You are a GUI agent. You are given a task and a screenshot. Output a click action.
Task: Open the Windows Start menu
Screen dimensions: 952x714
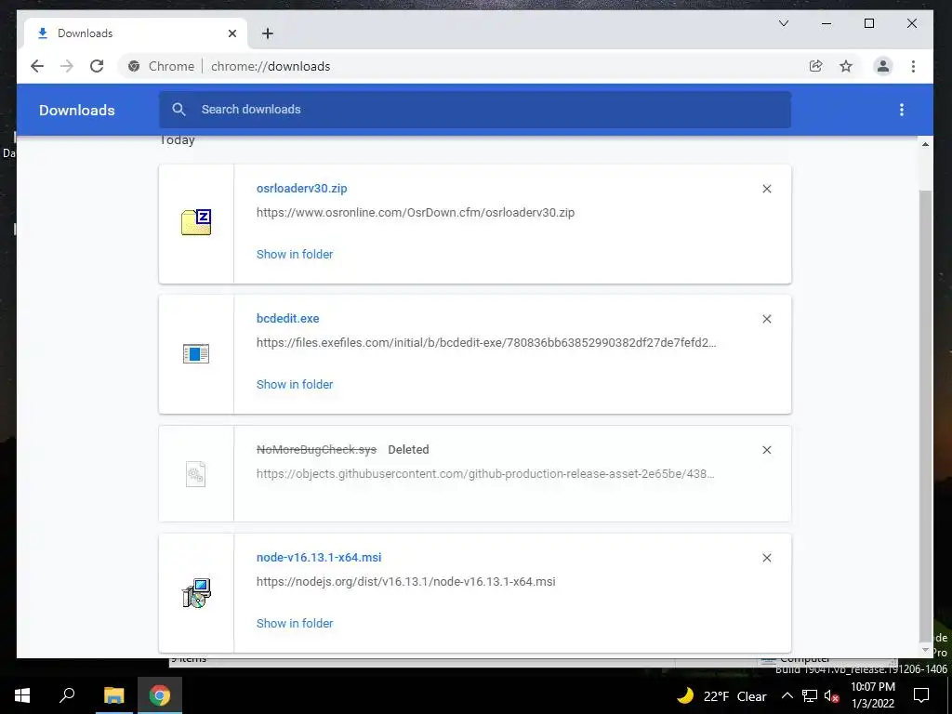[x=22, y=695]
